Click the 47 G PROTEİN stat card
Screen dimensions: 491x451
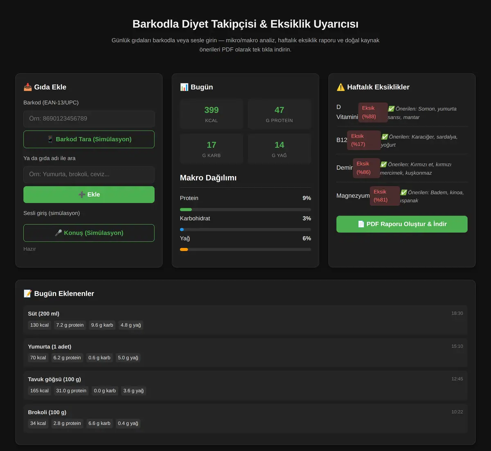279,114
